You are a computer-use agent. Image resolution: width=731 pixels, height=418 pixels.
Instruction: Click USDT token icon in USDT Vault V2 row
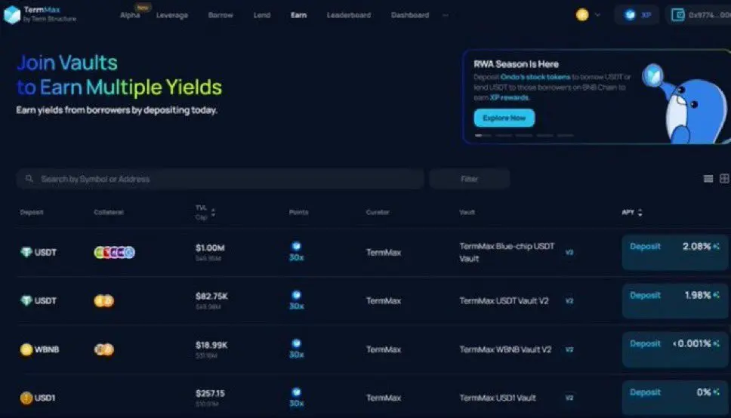pos(26,300)
